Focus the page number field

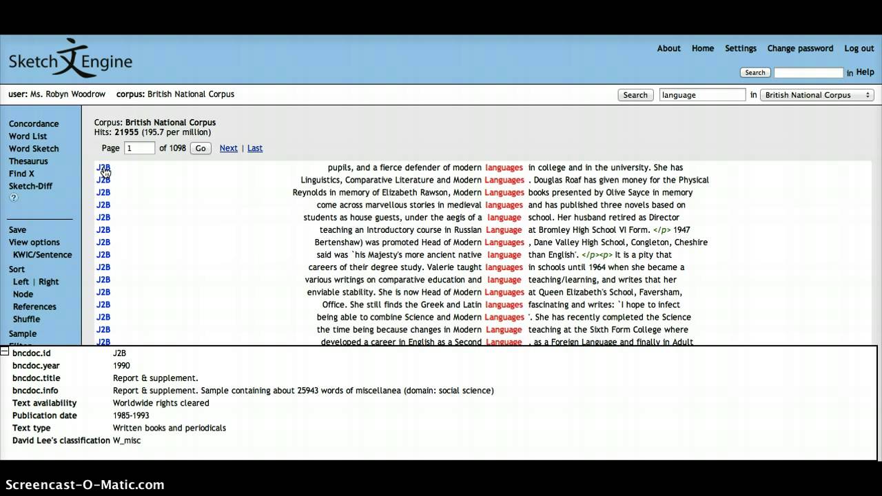139,148
